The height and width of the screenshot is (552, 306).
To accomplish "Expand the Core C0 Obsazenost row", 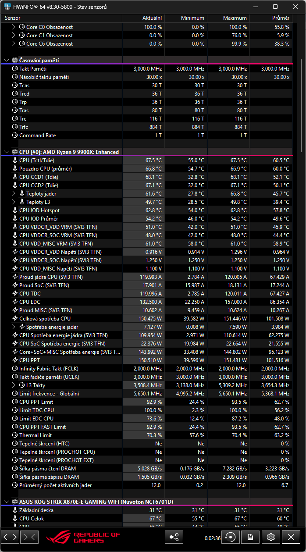I will (14, 27).
